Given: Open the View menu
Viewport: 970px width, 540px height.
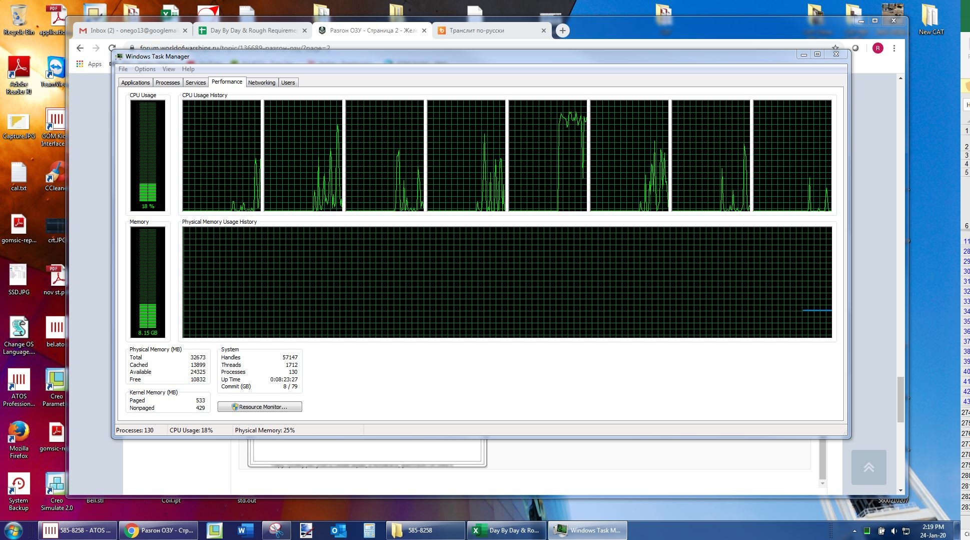Looking at the screenshot, I should (x=169, y=69).
